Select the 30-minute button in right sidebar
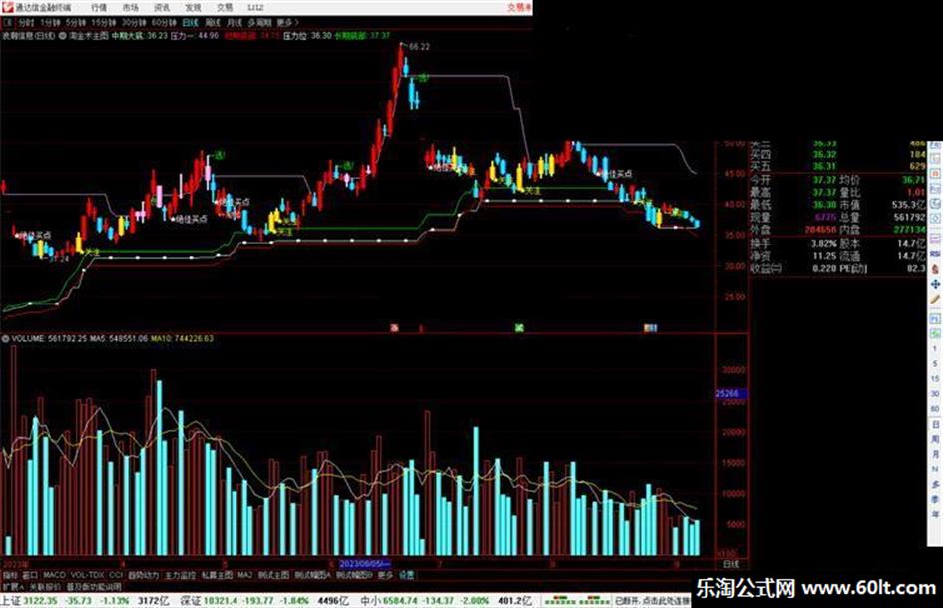Image resolution: width=943 pixels, height=608 pixels. point(935,394)
